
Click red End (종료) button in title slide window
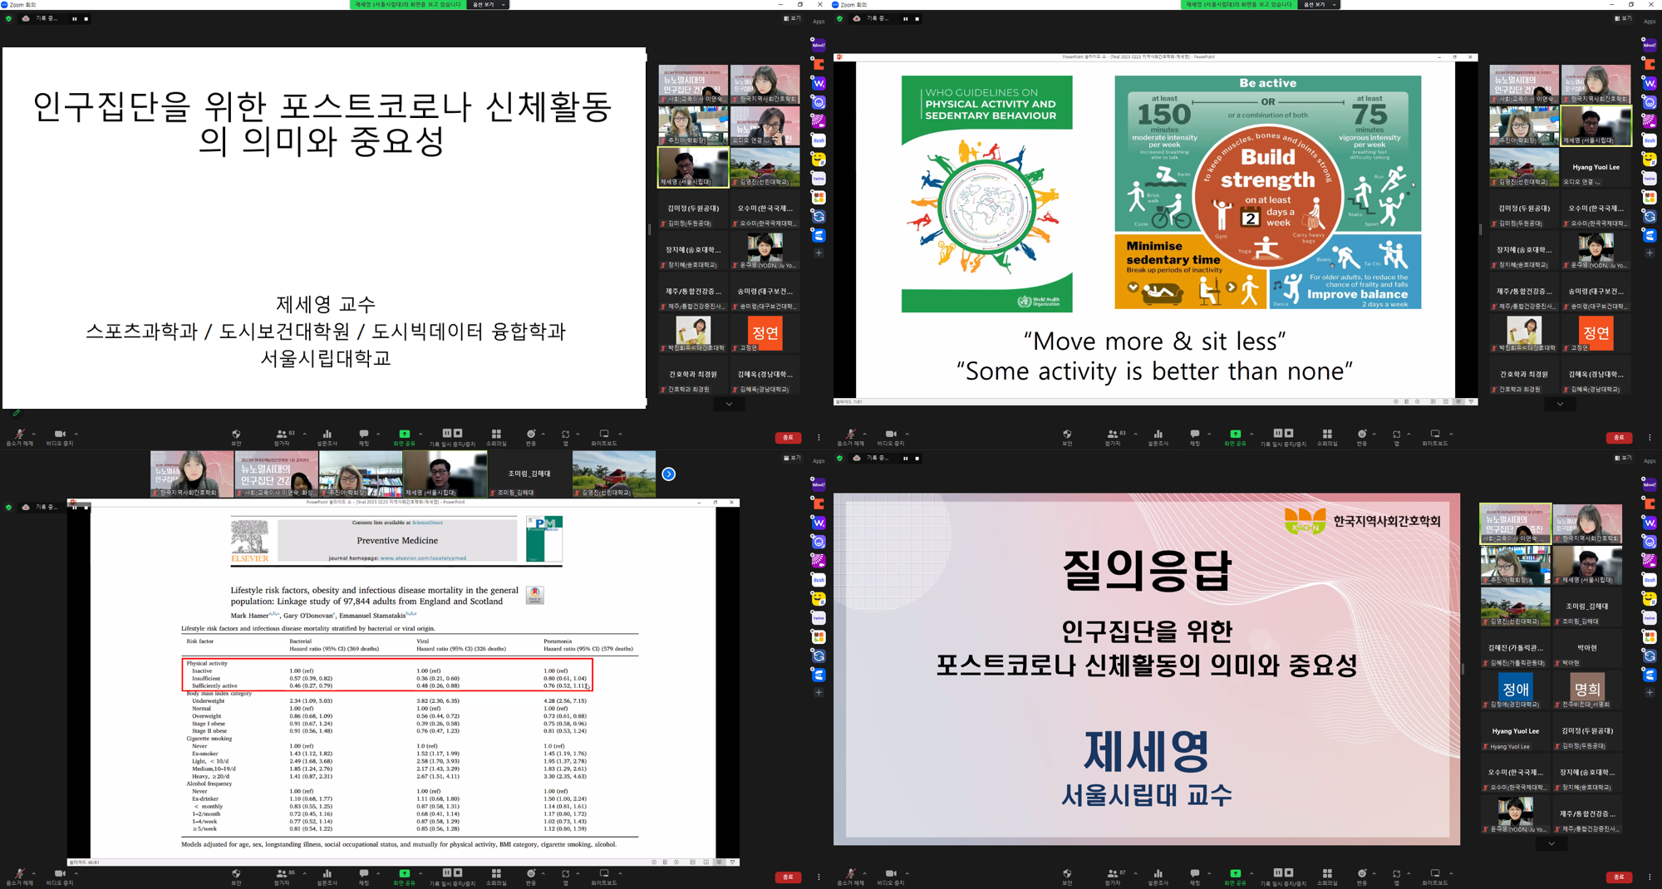(787, 437)
